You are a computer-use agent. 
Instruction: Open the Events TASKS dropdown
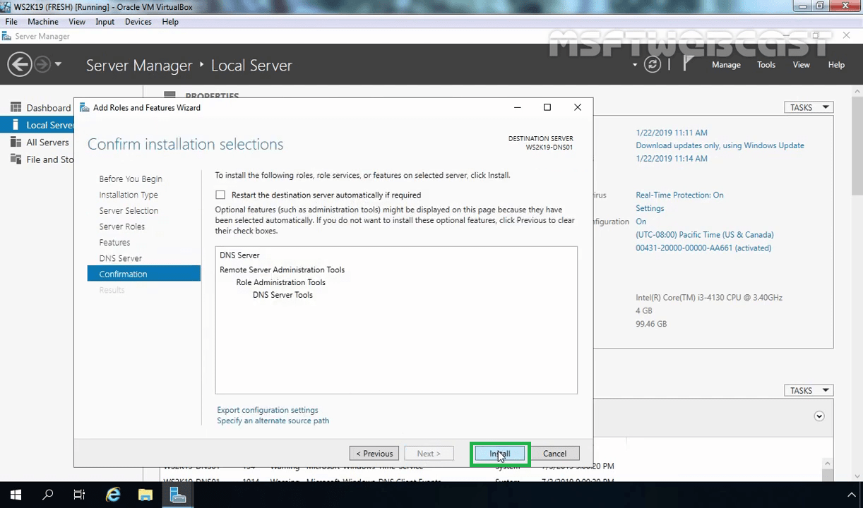[x=809, y=390]
